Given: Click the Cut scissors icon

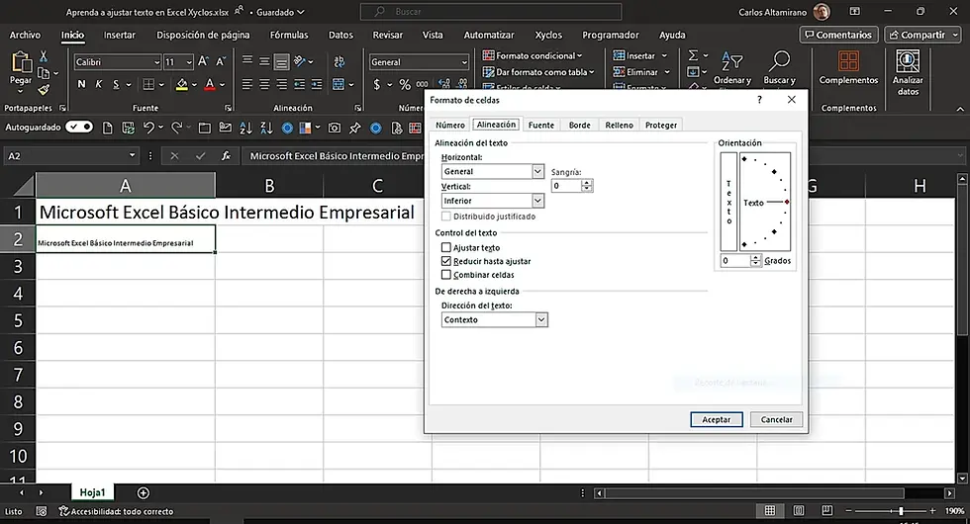Looking at the screenshot, I should pos(44,56).
